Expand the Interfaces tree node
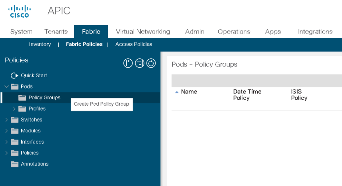Image resolution: width=342 pixels, height=186 pixels. click(x=6, y=142)
